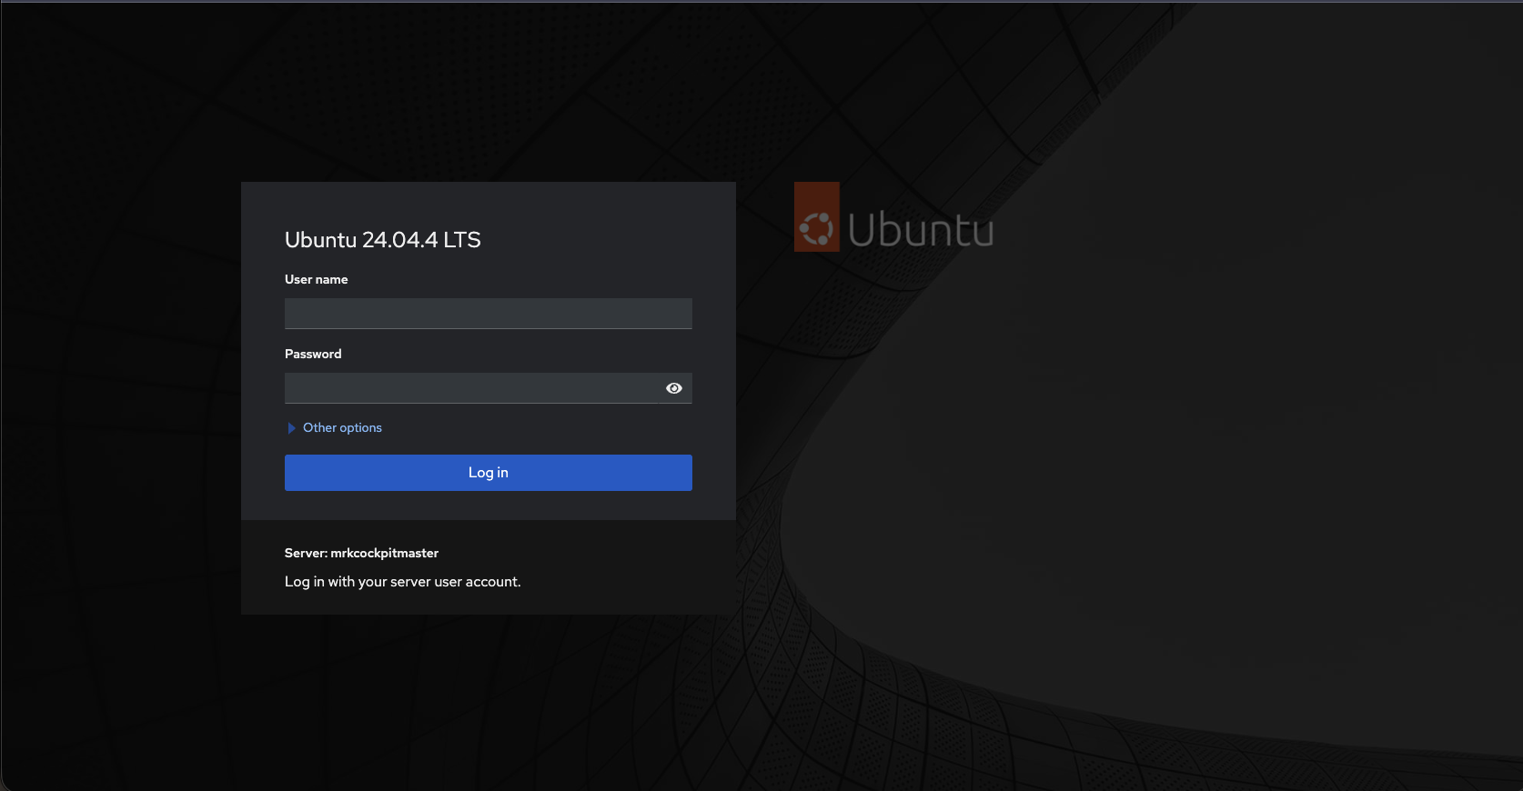Expand the Other options section
The image size is (1523, 791).
pyautogui.click(x=334, y=427)
